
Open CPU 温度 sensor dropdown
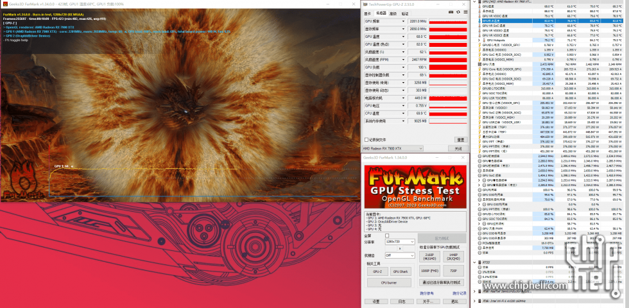[403, 113]
